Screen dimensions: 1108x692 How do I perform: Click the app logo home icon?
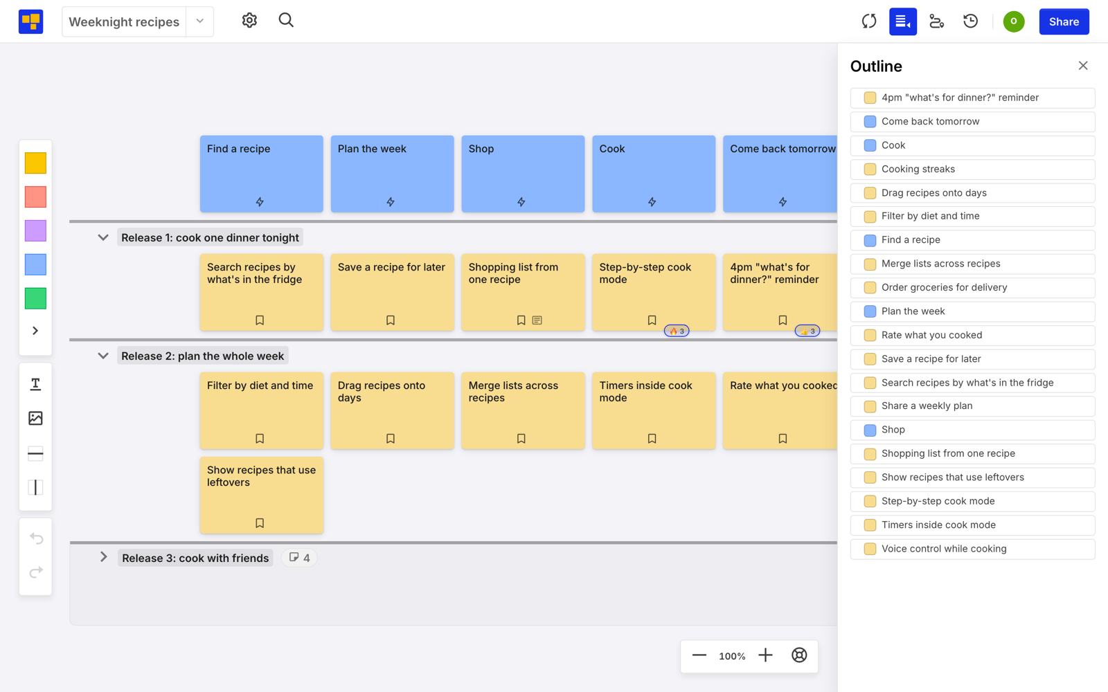31,21
